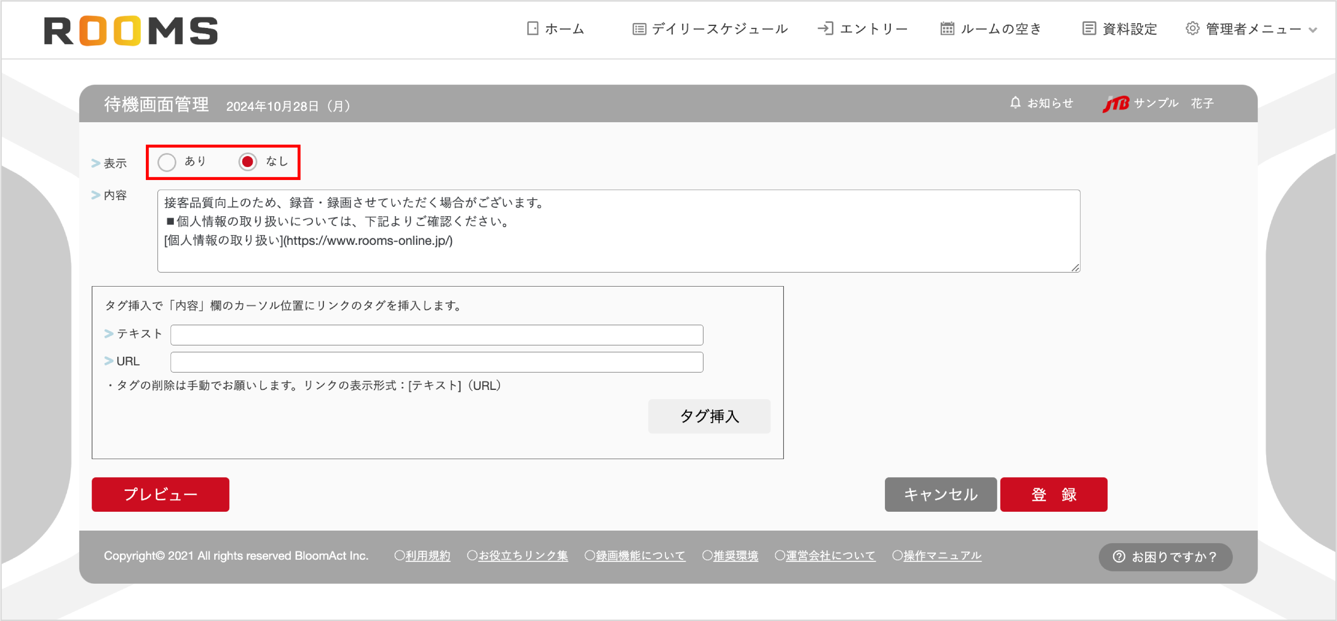Open the お知らせ notification bell icon
1337x621 pixels.
coord(1015,103)
